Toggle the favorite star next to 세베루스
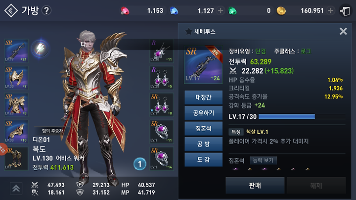Image resolution: width=356 pixels, height=200 pixels. point(188,31)
